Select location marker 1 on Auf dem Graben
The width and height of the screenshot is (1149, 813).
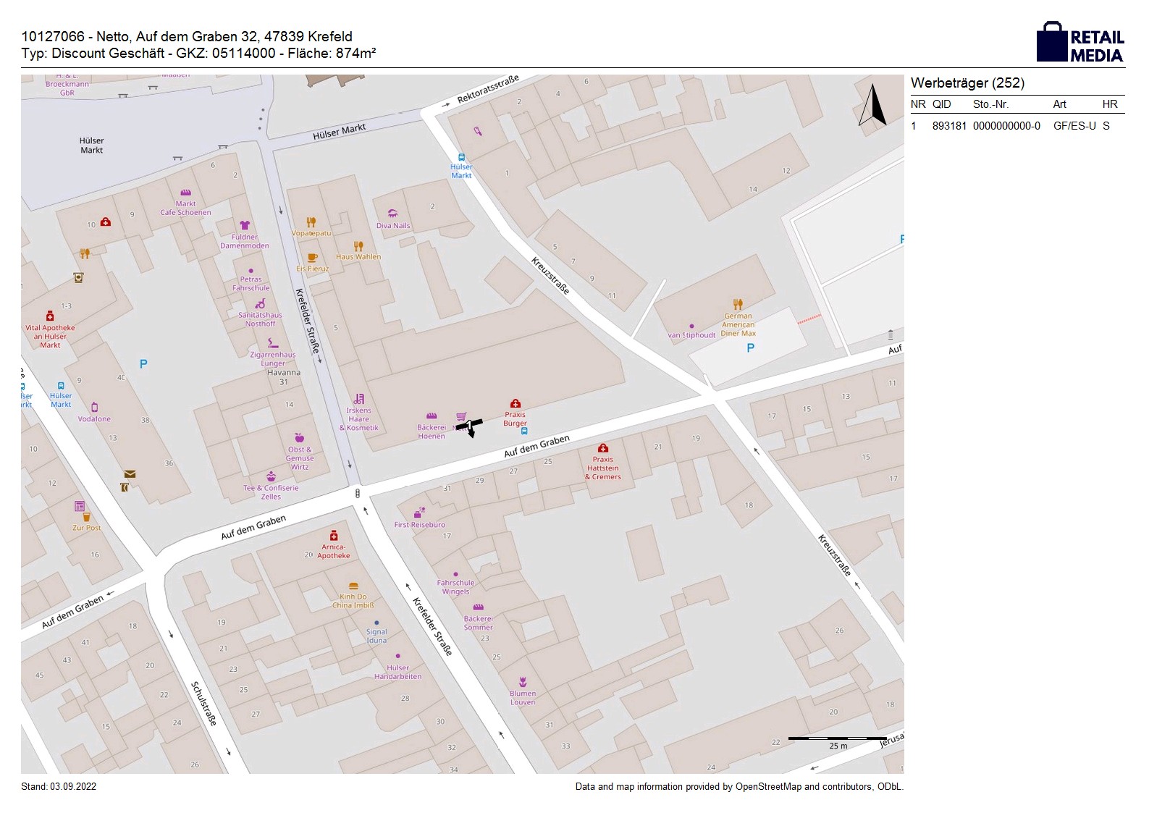point(470,426)
